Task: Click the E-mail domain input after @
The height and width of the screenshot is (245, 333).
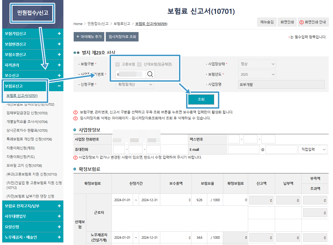Action: point(281,149)
